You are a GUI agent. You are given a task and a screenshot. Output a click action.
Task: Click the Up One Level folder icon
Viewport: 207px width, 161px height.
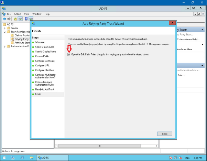pyautogui.click(x=15, y=19)
